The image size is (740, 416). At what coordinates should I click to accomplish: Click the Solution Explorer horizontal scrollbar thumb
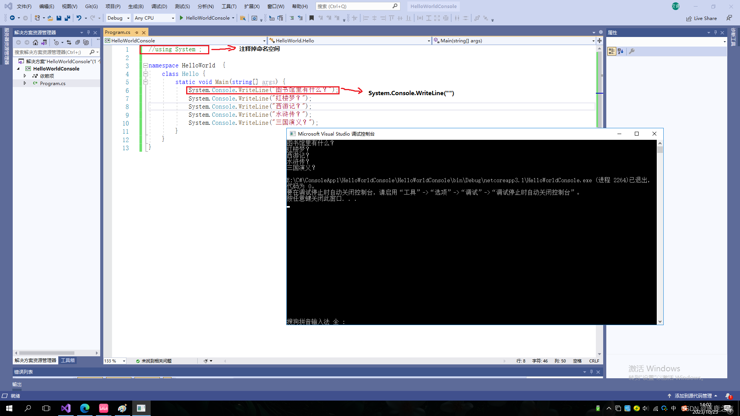coord(47,353)
